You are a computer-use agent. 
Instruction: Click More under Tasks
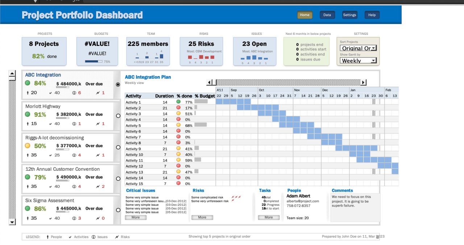click(269, 217)
